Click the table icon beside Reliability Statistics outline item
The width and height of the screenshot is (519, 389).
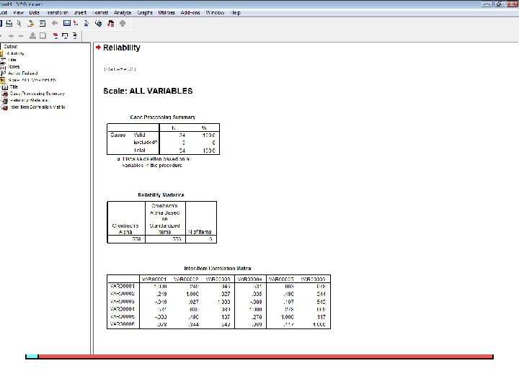click(5, 100)
